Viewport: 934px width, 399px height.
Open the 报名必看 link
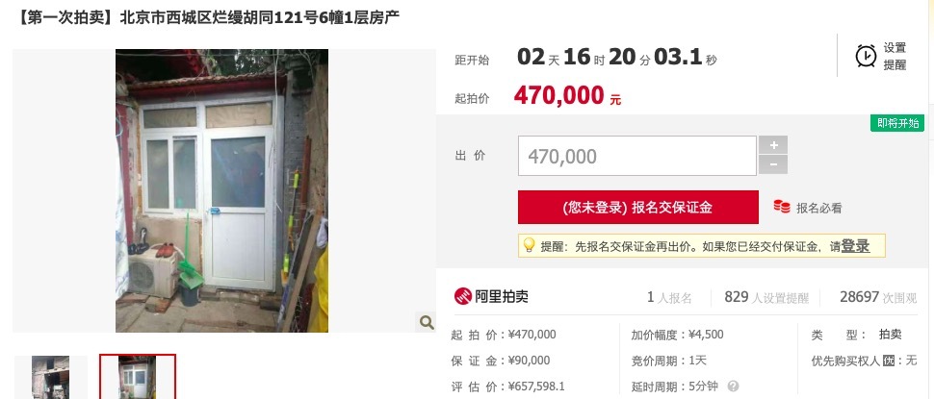[x=819, y=208]
